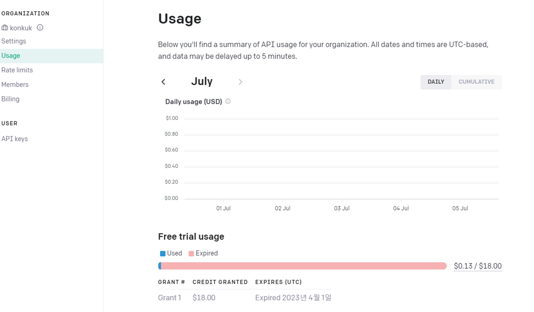
Task: Click the CREDIT GRANTED column header
Action: 220,282
